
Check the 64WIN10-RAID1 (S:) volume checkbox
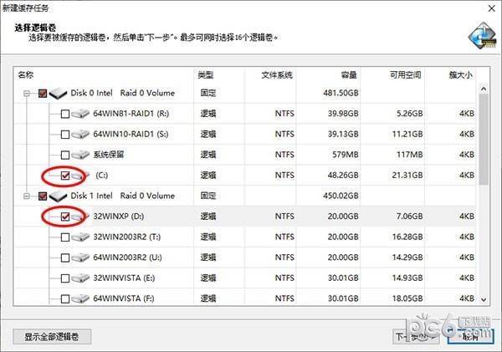click(65, 135)
